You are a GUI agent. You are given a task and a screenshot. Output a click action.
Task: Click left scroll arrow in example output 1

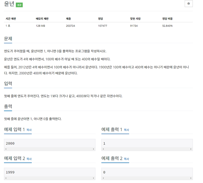(103, 149)
